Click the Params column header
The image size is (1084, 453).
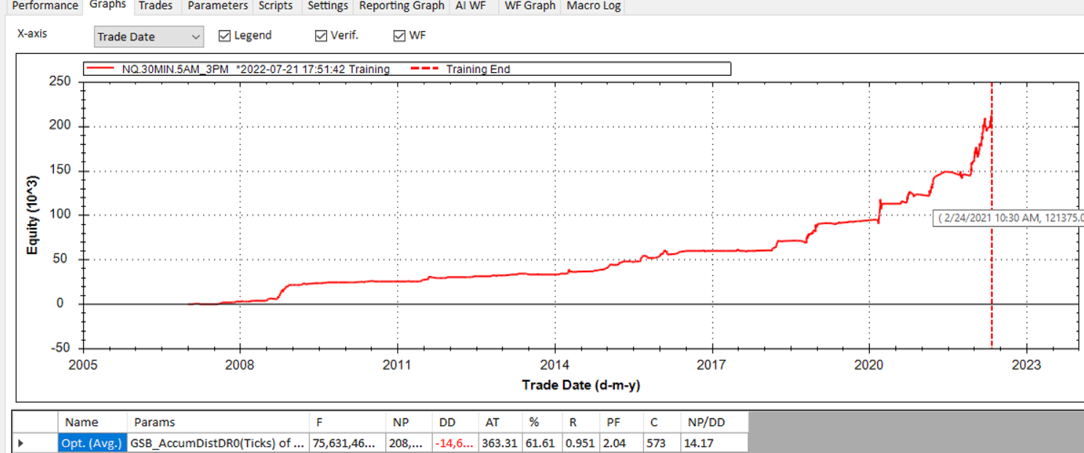click(x=154, y=422)
